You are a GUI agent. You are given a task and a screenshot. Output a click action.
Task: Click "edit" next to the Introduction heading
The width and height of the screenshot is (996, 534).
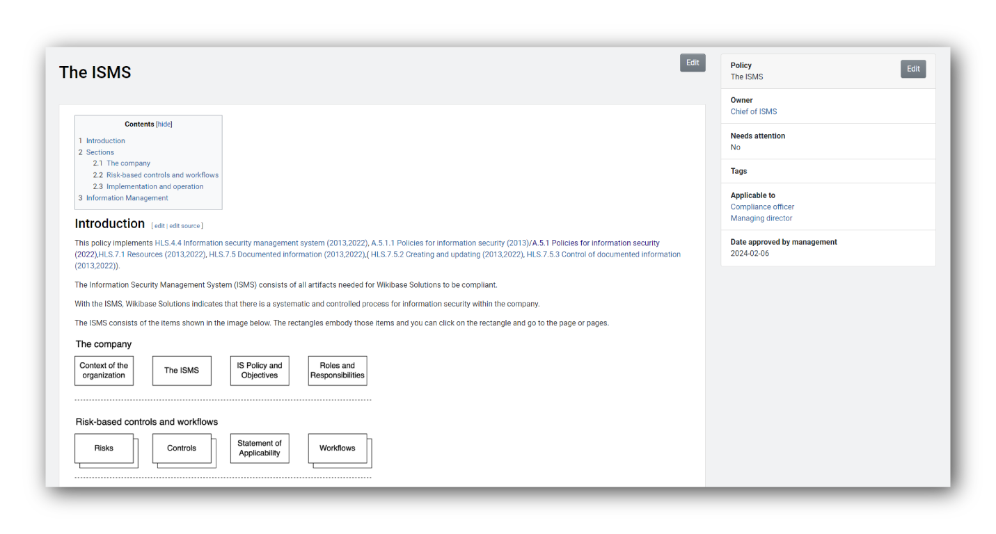(x=159, y=225)
